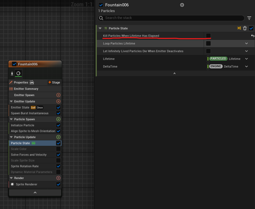Disable the Sprite Renderer checkbox

[58, 184]
